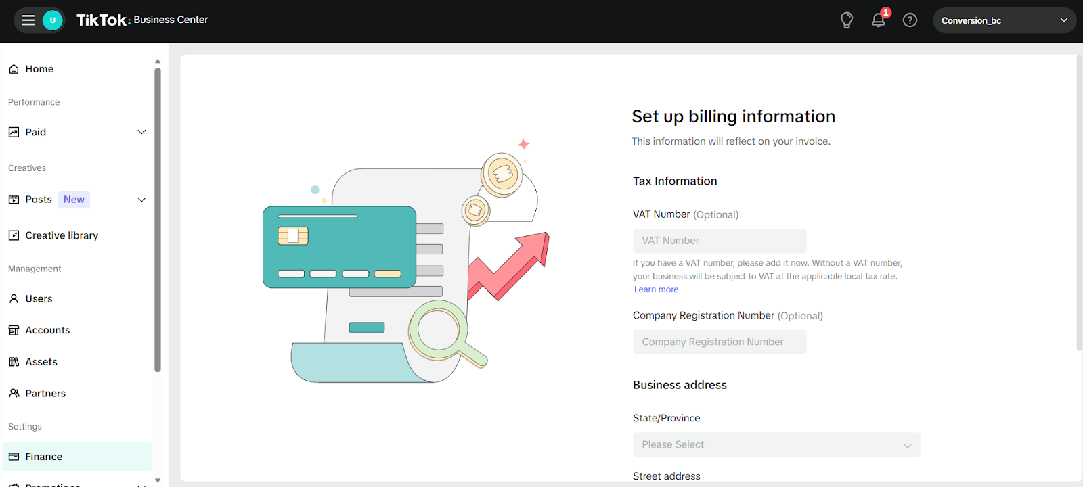Click the TikTok Business Center logo

pyautogui.click(x=142, y=20)
